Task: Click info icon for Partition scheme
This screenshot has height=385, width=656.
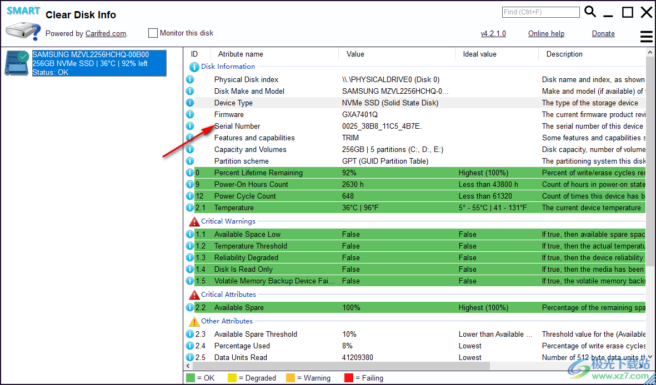Action: click(190, 161)
